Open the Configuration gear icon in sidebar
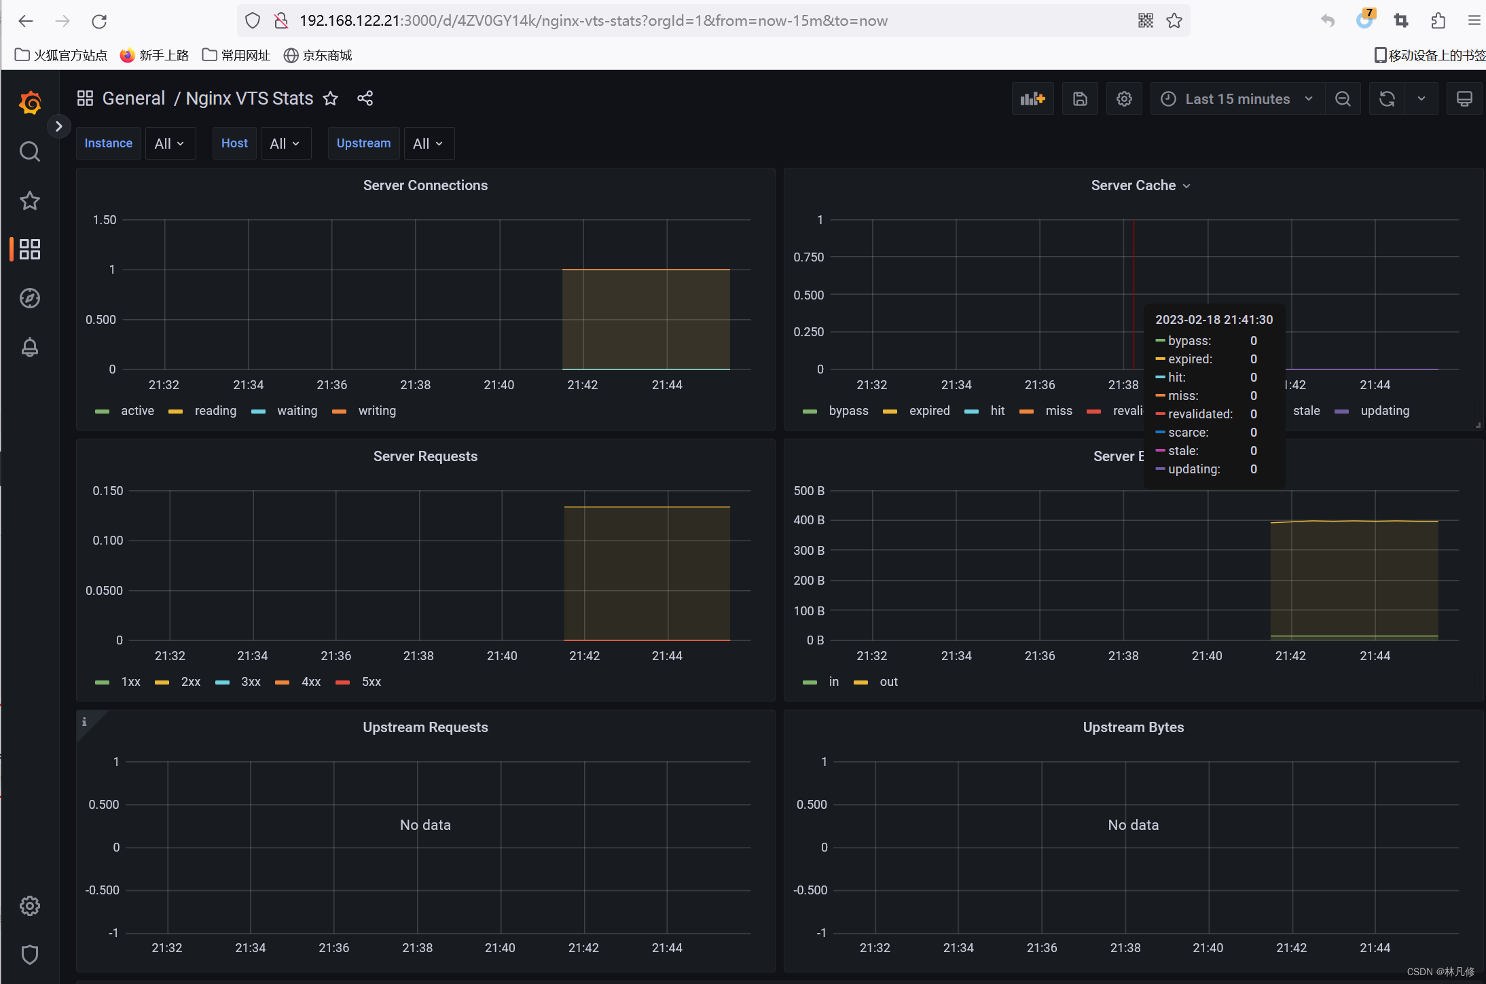 [30, 905]
